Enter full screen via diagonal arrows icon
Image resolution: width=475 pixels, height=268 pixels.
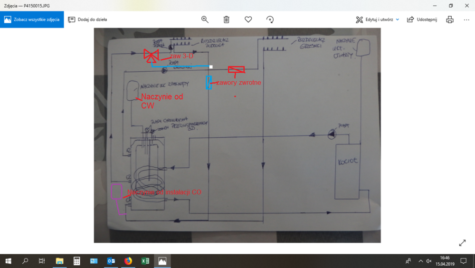[x=462, y=243]
